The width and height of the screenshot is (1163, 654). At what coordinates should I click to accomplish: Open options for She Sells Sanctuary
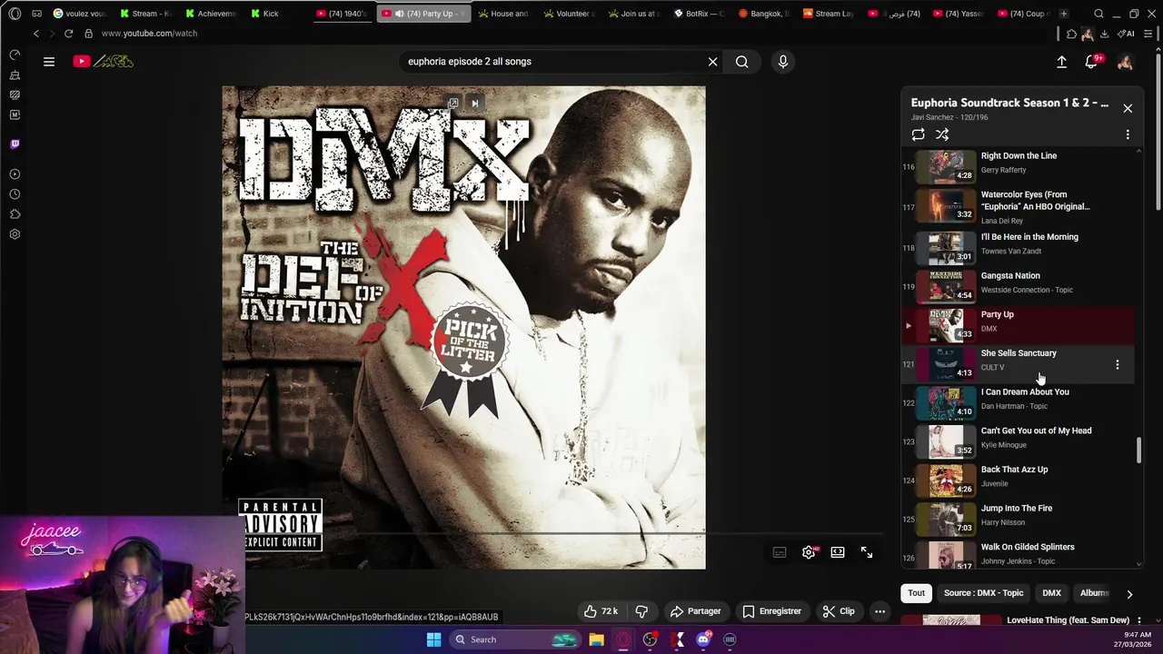coord(1118,364)
